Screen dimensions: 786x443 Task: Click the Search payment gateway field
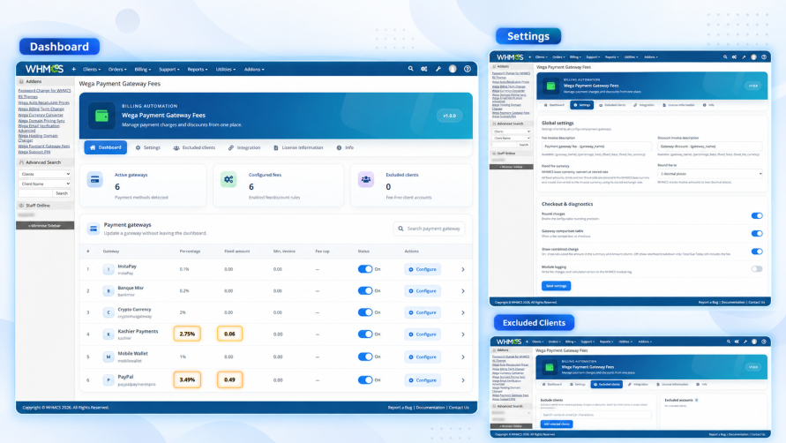429,229
